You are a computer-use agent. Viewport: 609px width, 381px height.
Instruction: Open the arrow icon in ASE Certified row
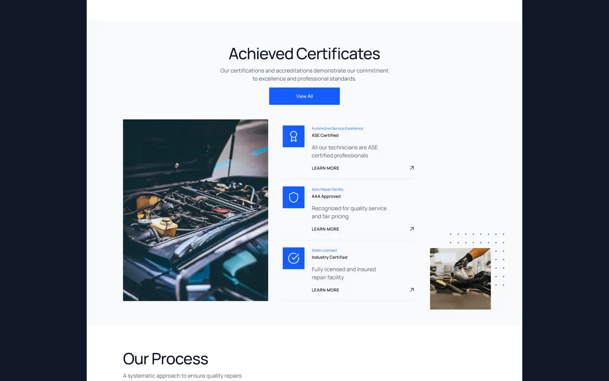411,168
